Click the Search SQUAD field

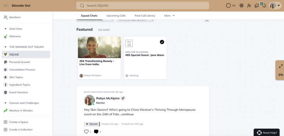pyautogui.click(x=143, y=6)
